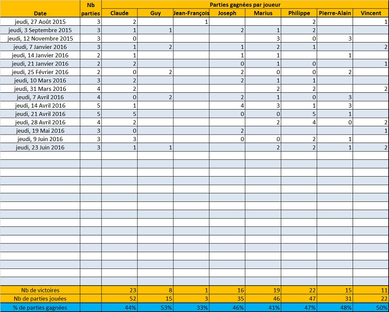The image size is (389, 312).
Task: Click the Guy column header
Action: pyautogui.click(x=155, y=13)
